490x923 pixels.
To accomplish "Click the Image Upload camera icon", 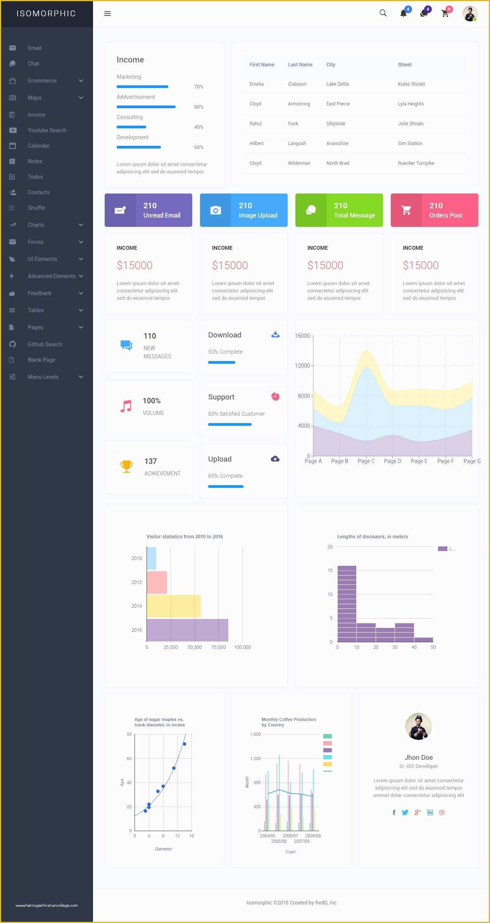I will click(216, 210).
